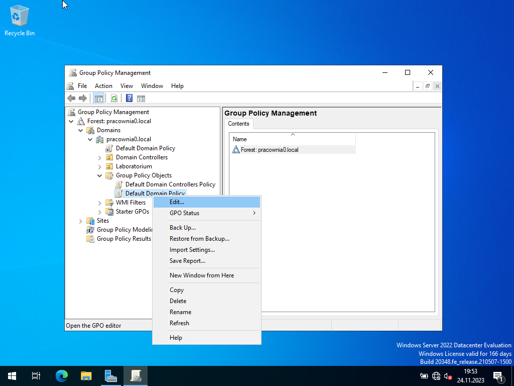Expand the Laboratorium node
514x386 pixels.
tap(100, 167)
